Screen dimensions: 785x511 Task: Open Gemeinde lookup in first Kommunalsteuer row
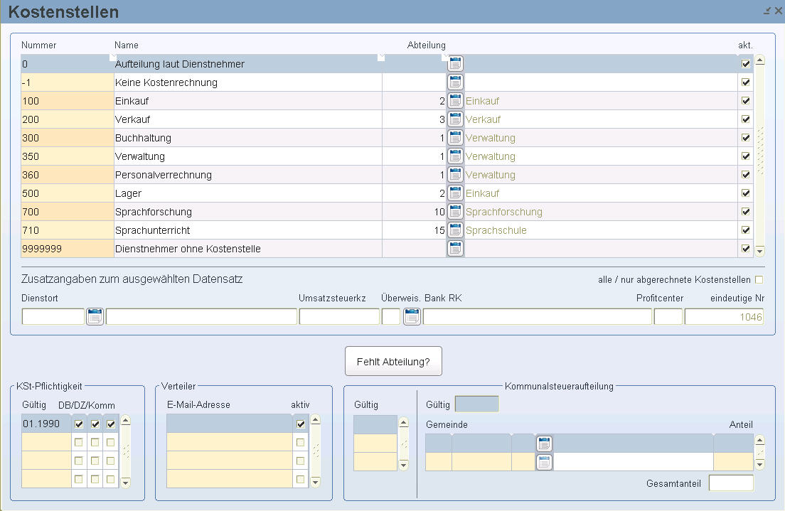544,443
